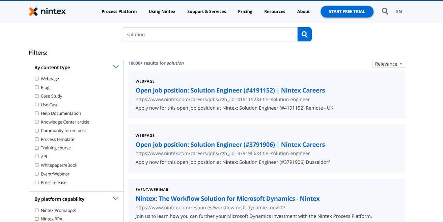Screen dimensions: 443x222
Task: Click the search field containing "solution"
Action: click(x=209, y=34)
